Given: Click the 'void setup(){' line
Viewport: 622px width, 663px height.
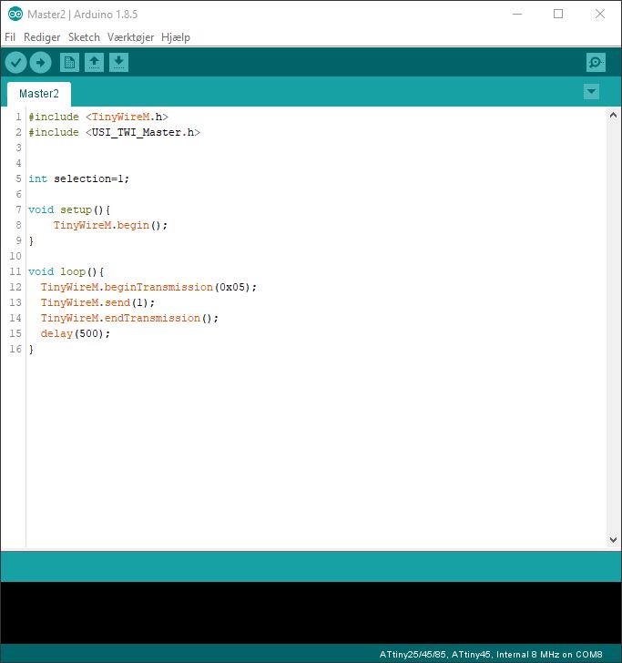Looking at the screenshot, I should click(69, 209).
